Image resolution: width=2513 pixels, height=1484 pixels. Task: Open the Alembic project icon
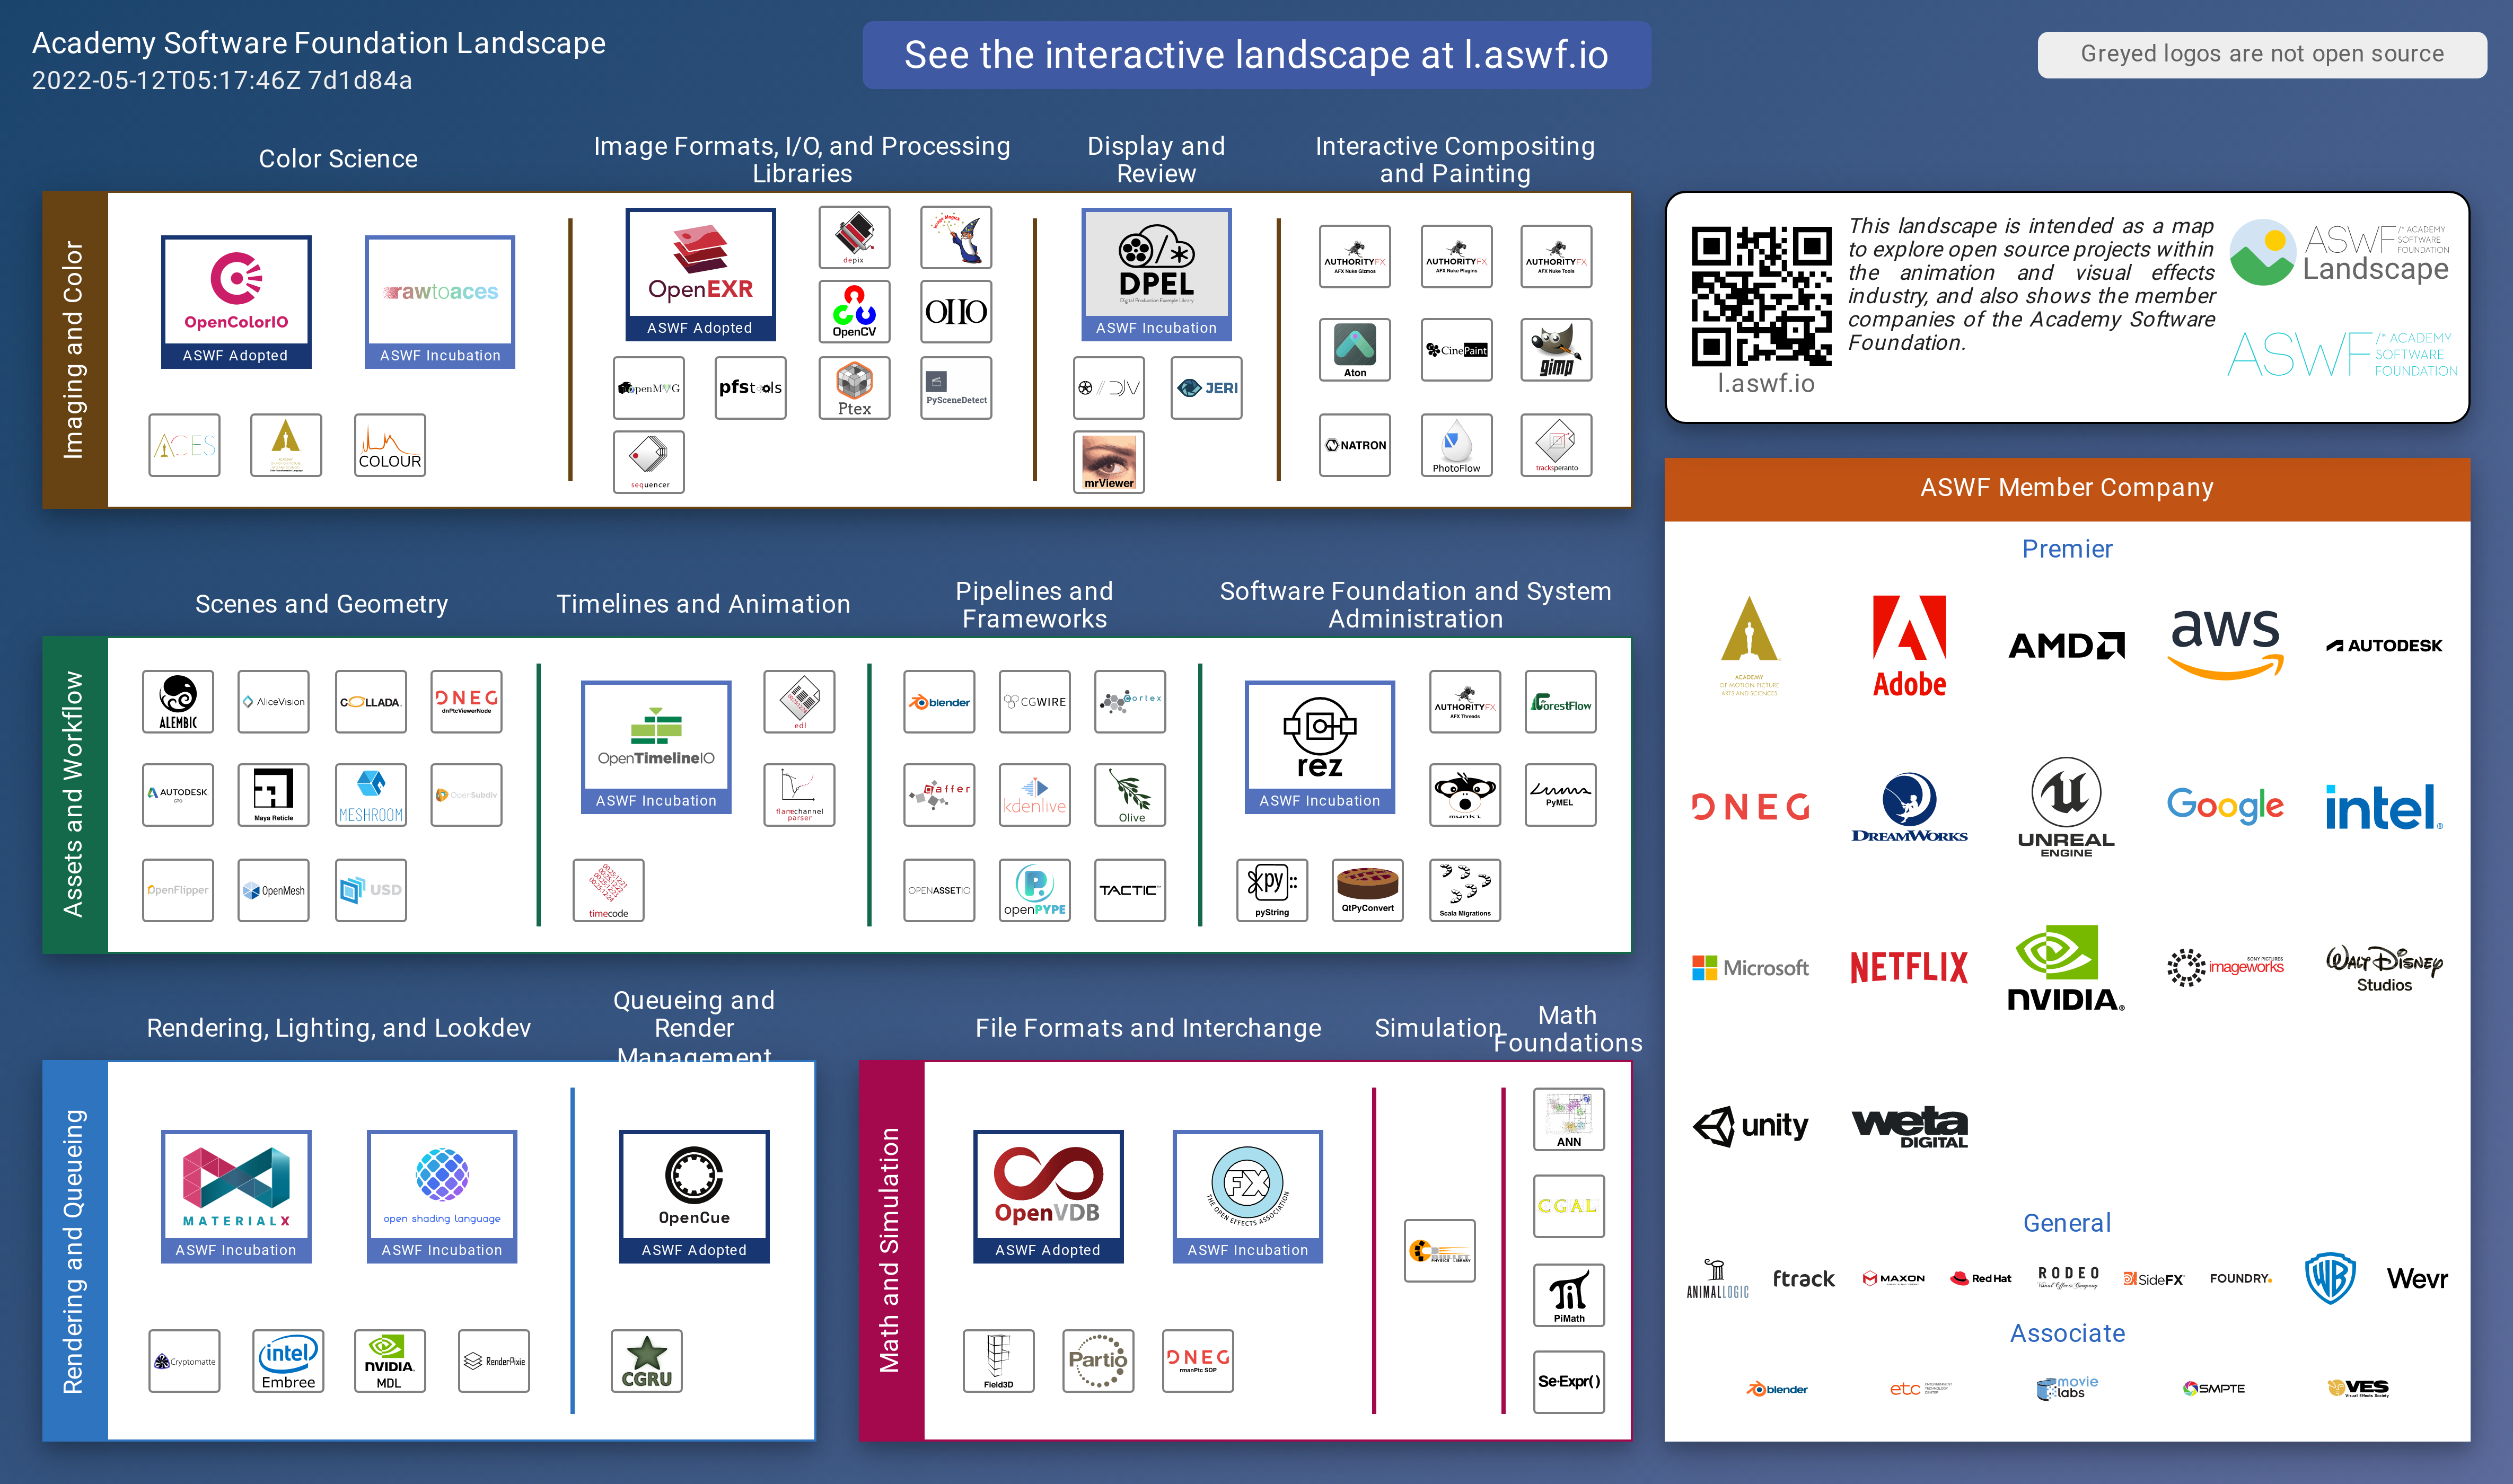click(178, 702)
